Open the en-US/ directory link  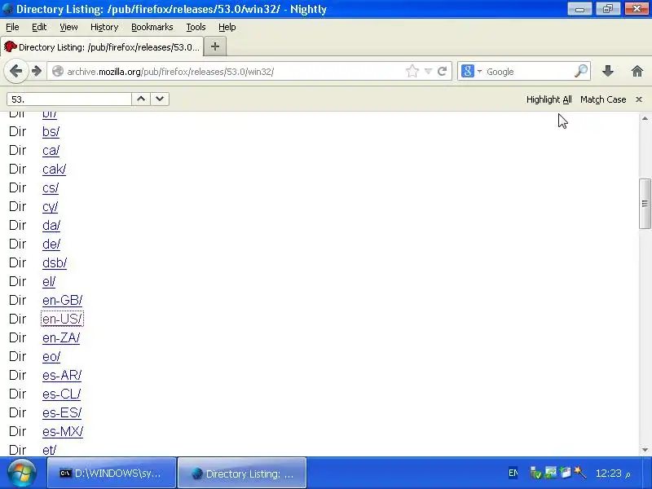pos(62,319)
